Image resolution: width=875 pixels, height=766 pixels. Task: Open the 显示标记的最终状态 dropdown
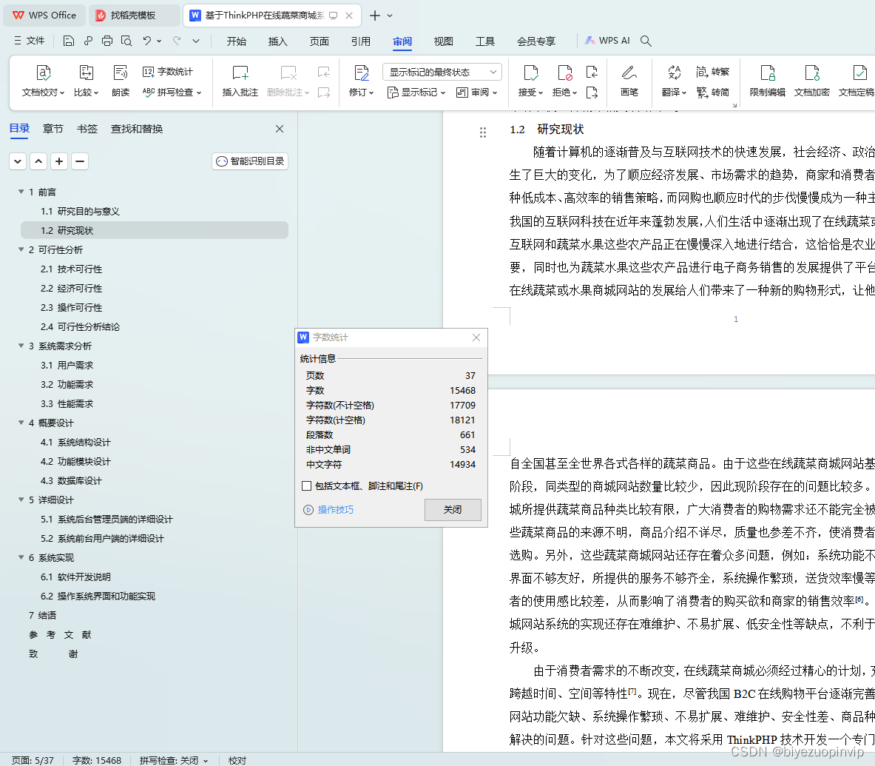[442, 72]
